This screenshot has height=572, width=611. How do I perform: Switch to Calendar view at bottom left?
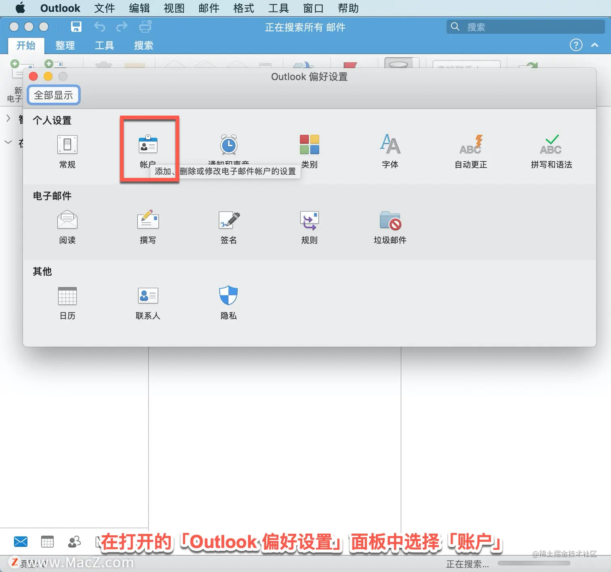coord(47,542)
